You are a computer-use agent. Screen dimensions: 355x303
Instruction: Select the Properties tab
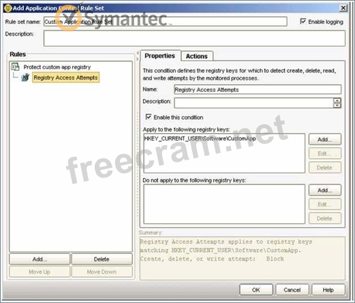pyautogui.click(x=160, y=56)
